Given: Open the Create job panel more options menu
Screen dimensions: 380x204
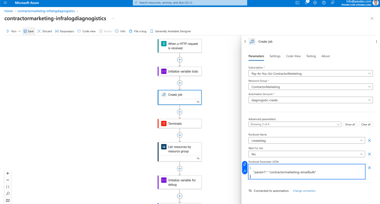Looking at the screenshot, I should point(376,41).
